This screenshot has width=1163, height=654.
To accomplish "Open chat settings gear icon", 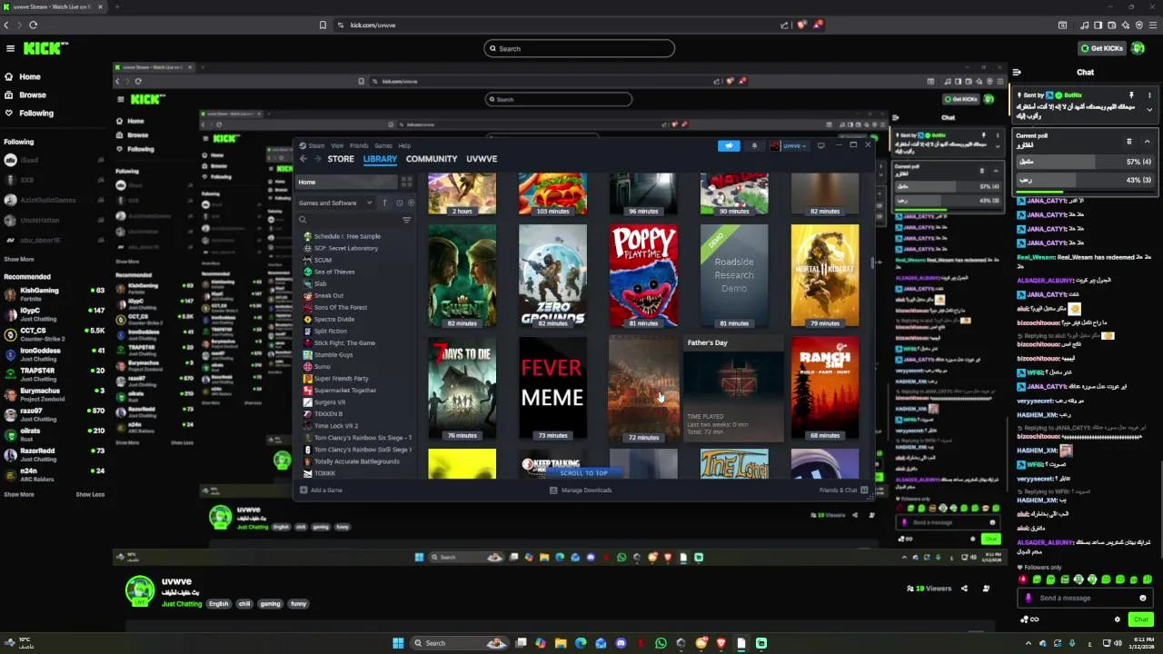I will (x=1118, y=619).
